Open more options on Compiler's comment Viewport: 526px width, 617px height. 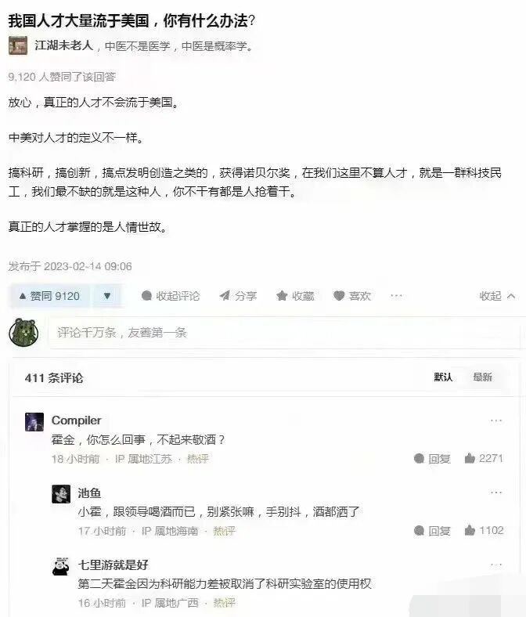pos(496,420)
